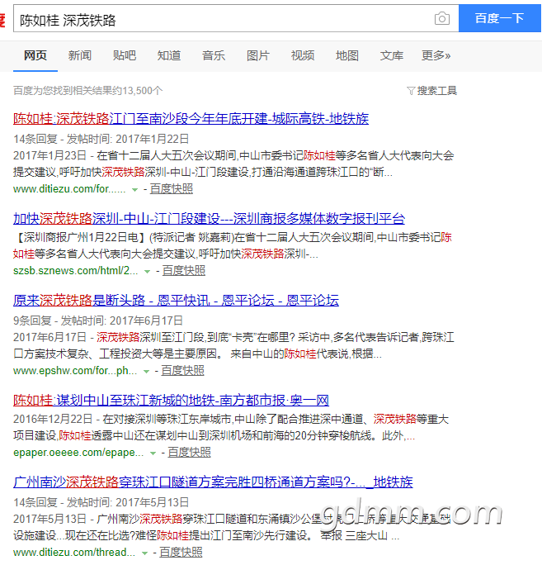The width and height of the screenshot is (542, 565).
Task: Select the 网页 tab
Action: point(35,55)
